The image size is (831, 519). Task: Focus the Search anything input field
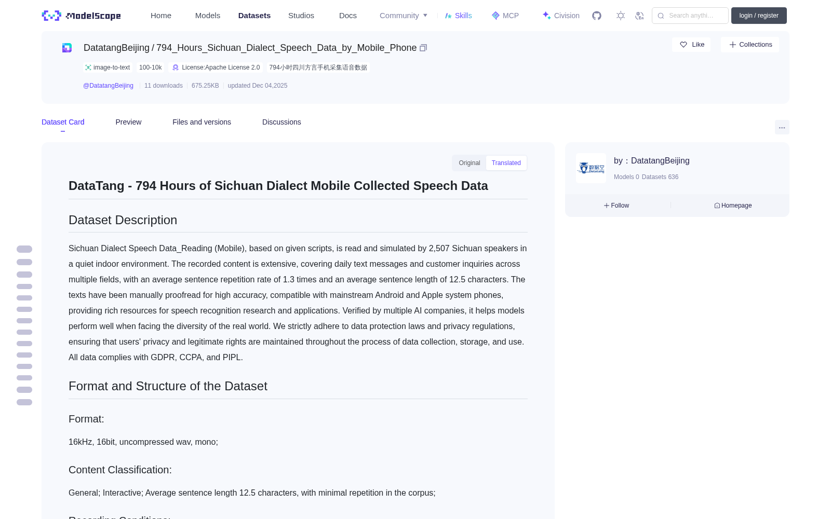690,16
